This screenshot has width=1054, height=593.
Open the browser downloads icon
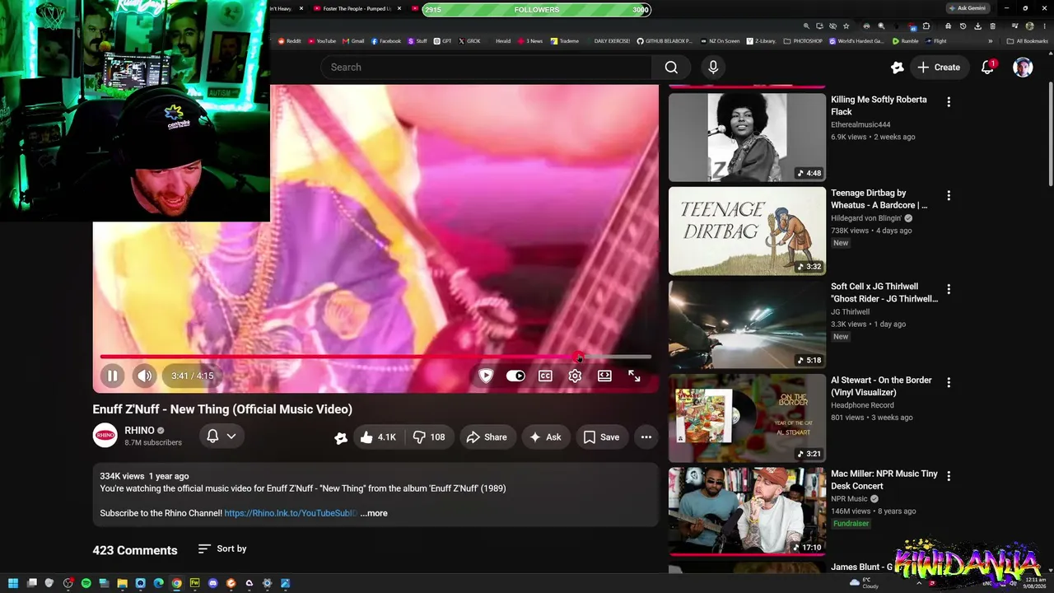pos(977,26)
